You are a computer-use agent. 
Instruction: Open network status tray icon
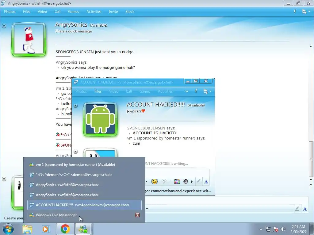click(268, 229)
